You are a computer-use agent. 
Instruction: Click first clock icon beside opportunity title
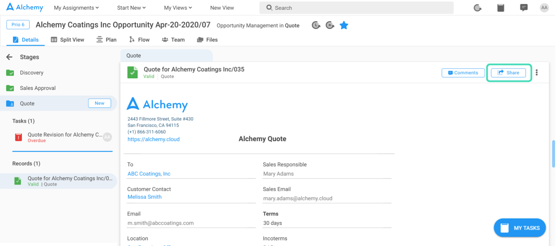pos(316,25)
